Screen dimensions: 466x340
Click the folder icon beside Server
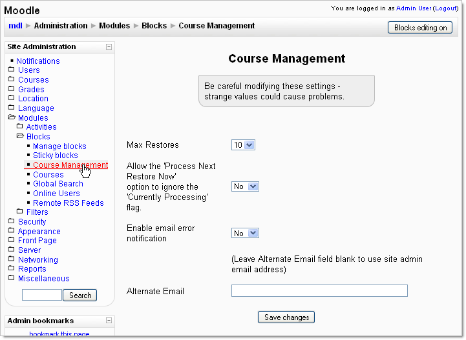pos(11,249)
